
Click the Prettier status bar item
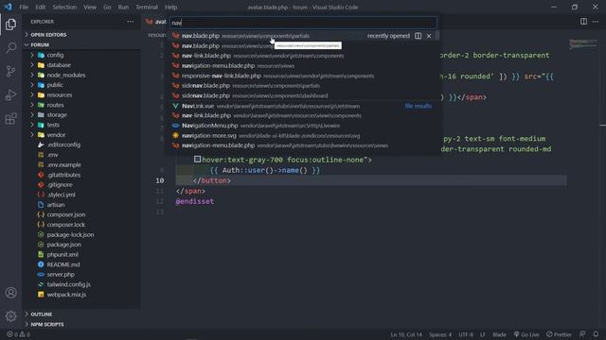559,334
